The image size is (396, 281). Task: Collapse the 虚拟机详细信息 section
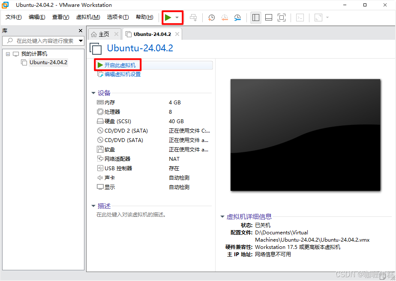point(222,216)
